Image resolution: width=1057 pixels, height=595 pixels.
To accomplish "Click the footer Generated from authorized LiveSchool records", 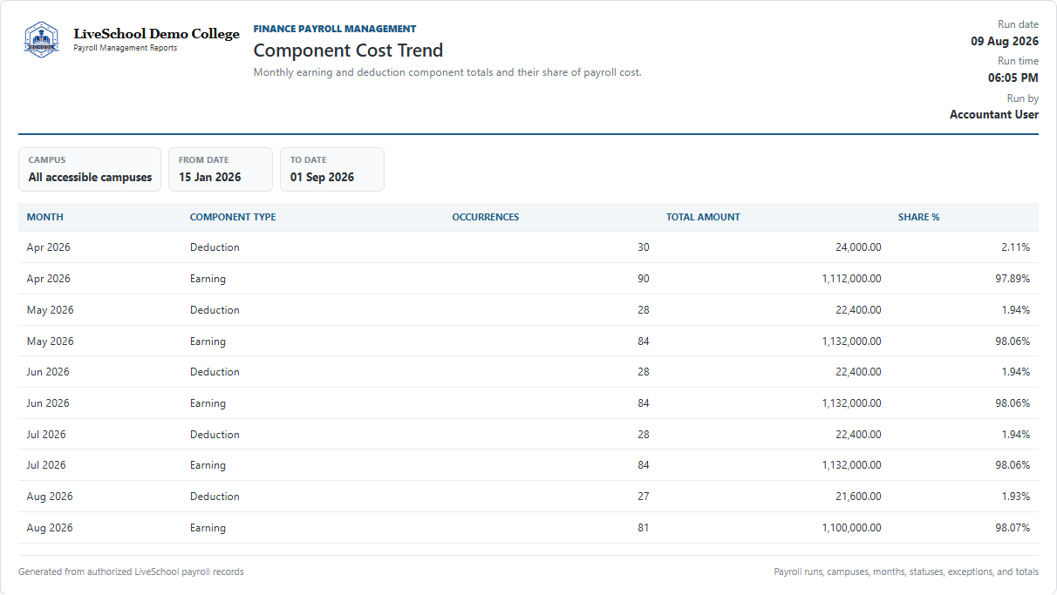I will pos(131,572).
